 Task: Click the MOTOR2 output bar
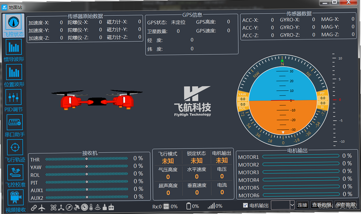(x=301, y=164)
